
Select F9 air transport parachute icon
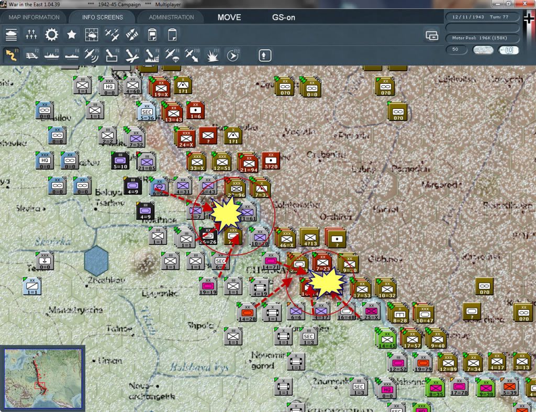tap(172, 55)
